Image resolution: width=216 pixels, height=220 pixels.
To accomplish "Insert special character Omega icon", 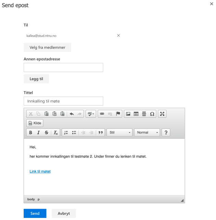I will coord(152,114).
